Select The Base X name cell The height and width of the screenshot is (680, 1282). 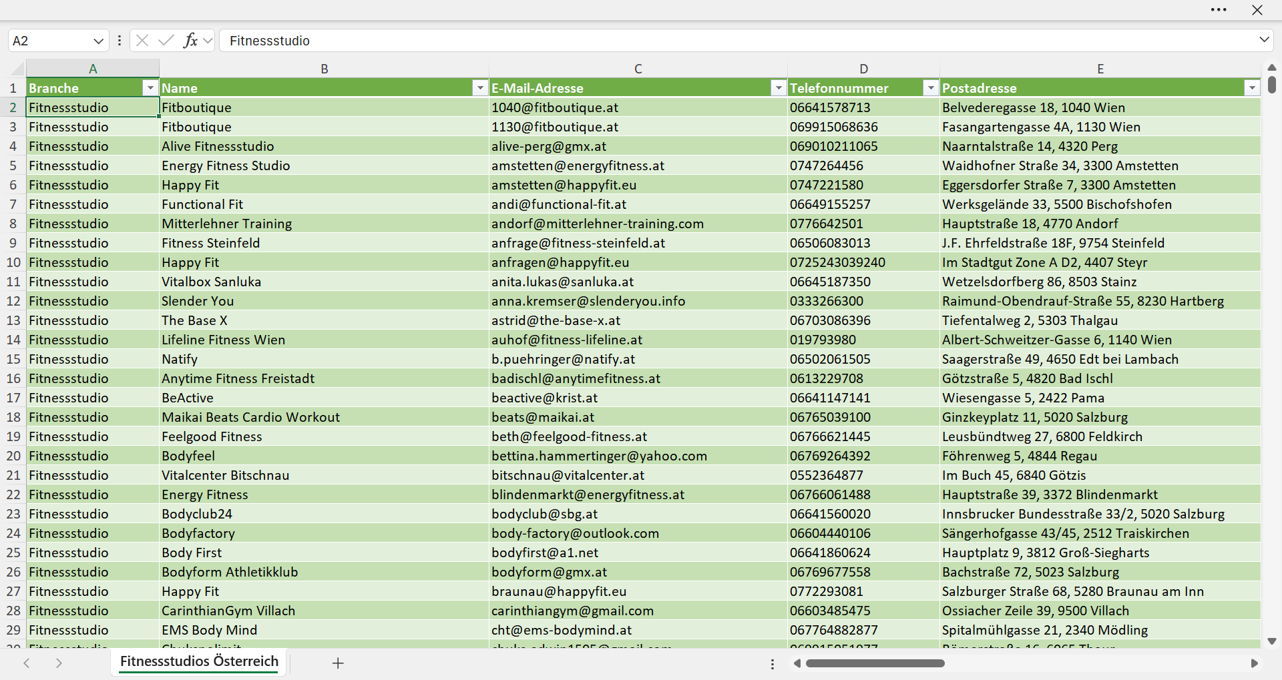point(325,320)
